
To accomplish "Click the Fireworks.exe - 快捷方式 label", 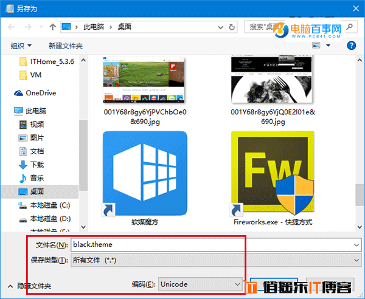I will (x=273, y=222).
